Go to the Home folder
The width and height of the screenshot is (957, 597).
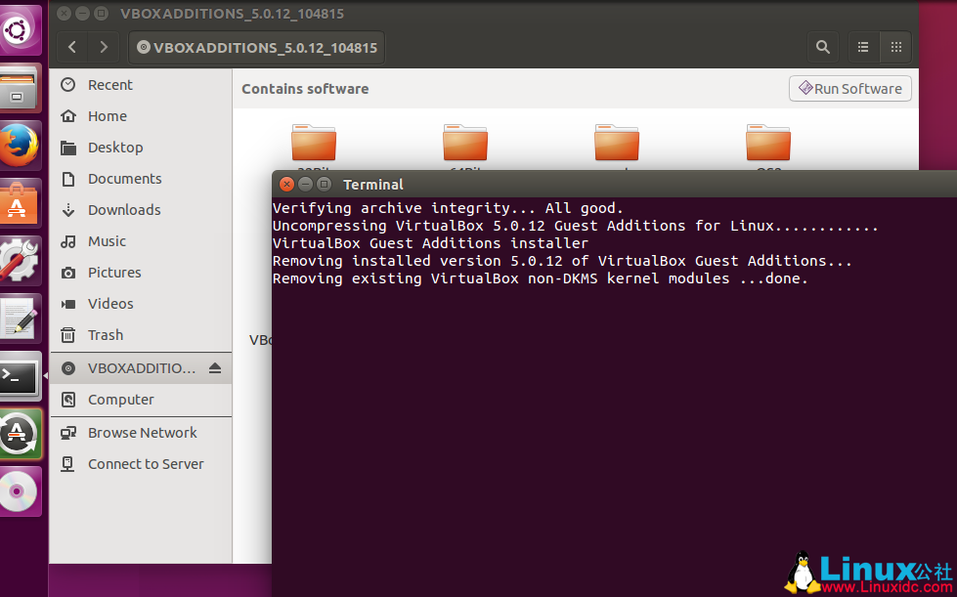pyautogui.click(x=107, y=116)
